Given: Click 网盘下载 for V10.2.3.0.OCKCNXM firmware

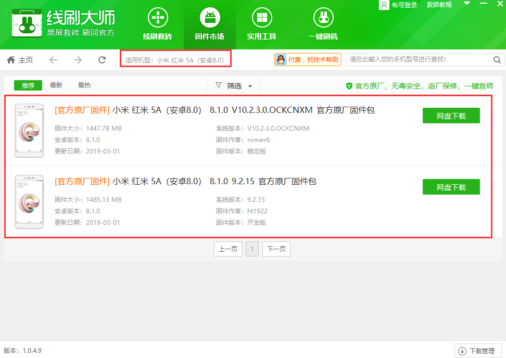Looking at the screenshot, I should [451, 116].
